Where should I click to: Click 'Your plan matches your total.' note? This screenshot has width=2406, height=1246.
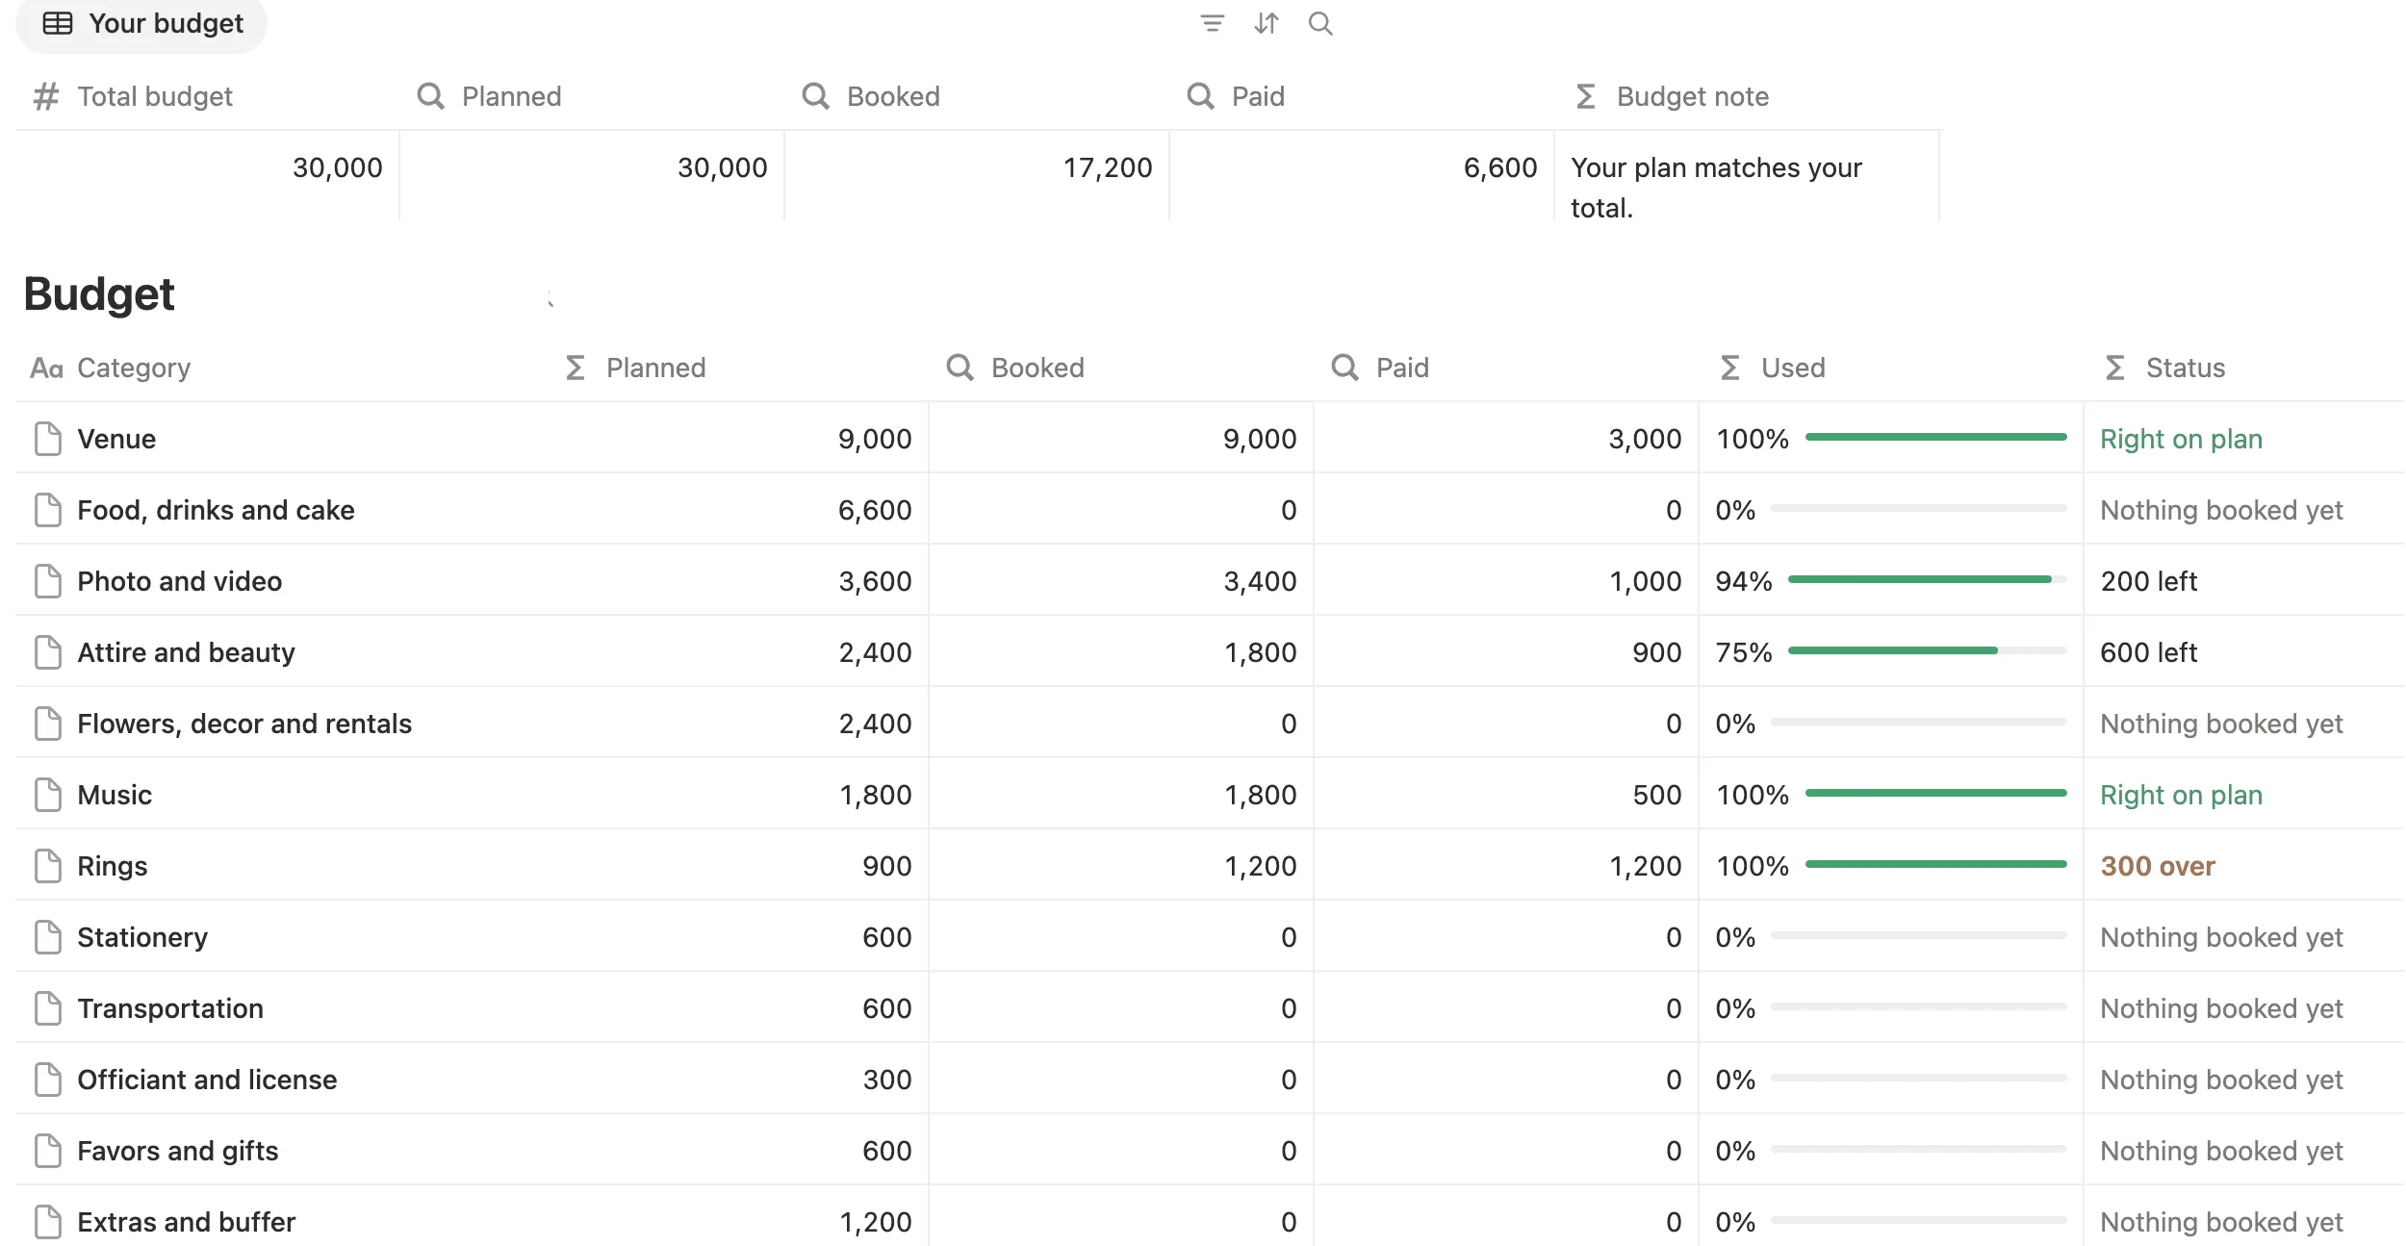(1716, 188)
